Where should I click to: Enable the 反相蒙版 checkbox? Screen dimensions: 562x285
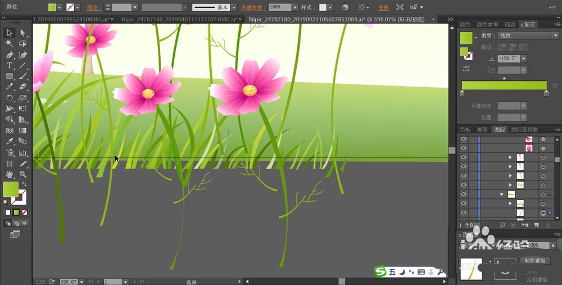pos(522,279)
